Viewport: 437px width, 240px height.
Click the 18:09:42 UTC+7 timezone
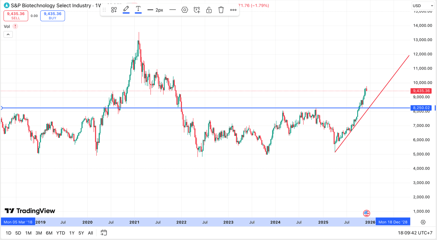point(415,233)
